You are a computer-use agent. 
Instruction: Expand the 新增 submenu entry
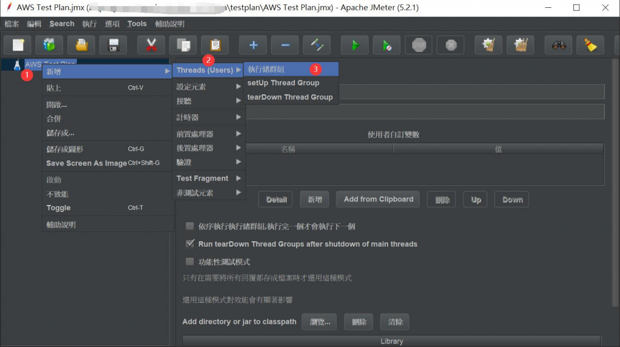pyautogui.click(x=107, y=71)
